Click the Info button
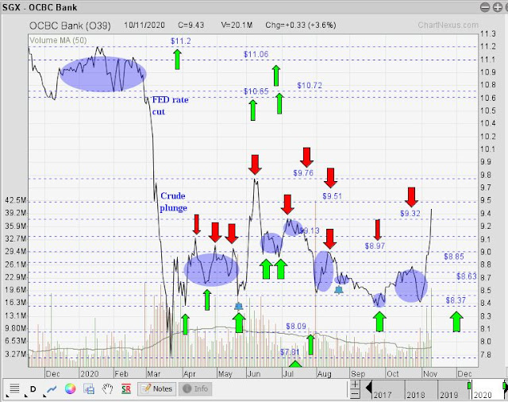The width and height of the screenshot is (508, 402). coord(195,388)
